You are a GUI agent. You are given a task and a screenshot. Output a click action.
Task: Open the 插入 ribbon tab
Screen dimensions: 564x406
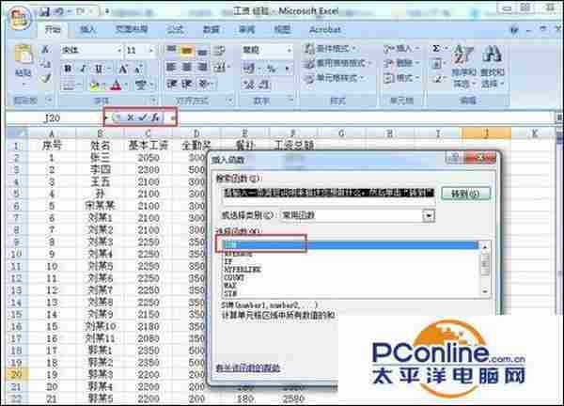87,29
